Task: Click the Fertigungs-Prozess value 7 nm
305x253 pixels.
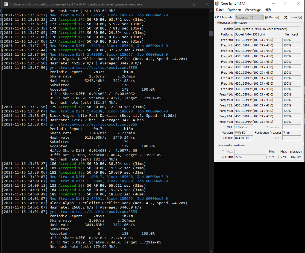Action: (x=292, y=133)
